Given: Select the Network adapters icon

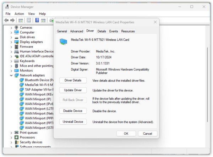Looking at the screenshot, I should 16,75.
